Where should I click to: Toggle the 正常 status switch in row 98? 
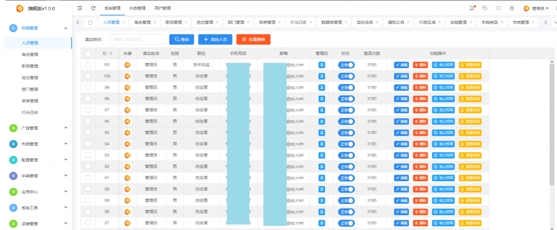(x=346, y=99)
